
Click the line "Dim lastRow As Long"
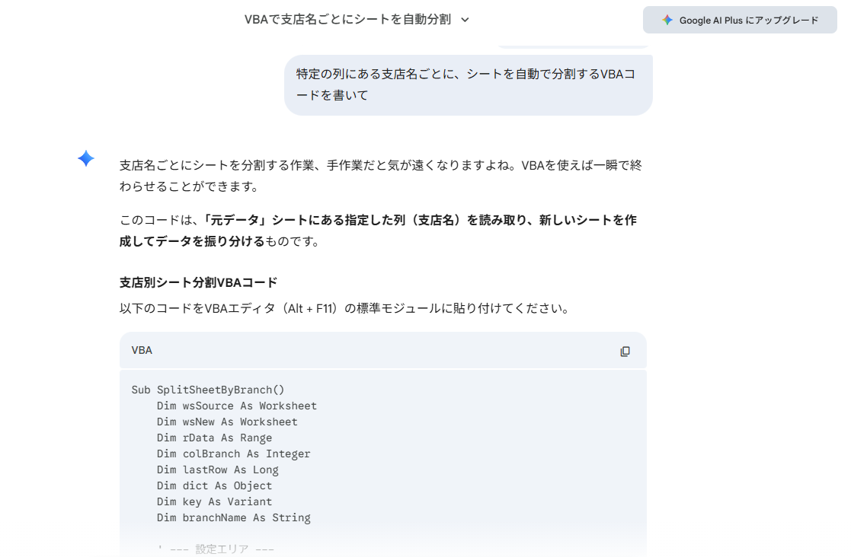tap(218, 469)
